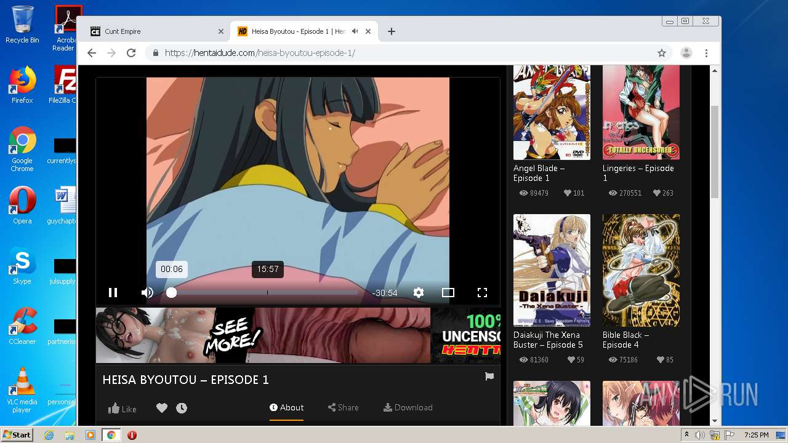Screen dimensions: 788x443
Task: Open Bible Black Episode 4 link
Action: [x=625, y=340]
